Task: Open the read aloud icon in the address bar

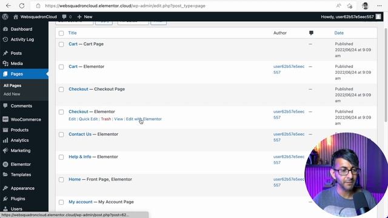Action: tap(338, 5)
